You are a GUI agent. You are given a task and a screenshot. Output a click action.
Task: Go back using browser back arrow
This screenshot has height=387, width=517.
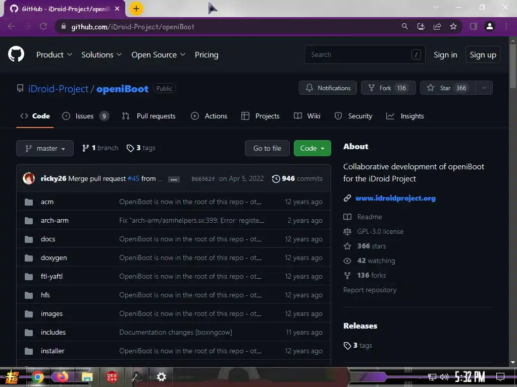pyautogui.click(x=11, y=26)
